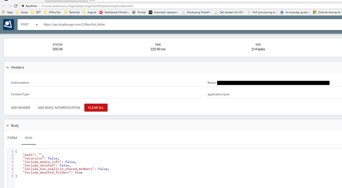Open the External sharing Microsoft bookmark
This screenshot has height=188, width=342.
click(327, 12)
